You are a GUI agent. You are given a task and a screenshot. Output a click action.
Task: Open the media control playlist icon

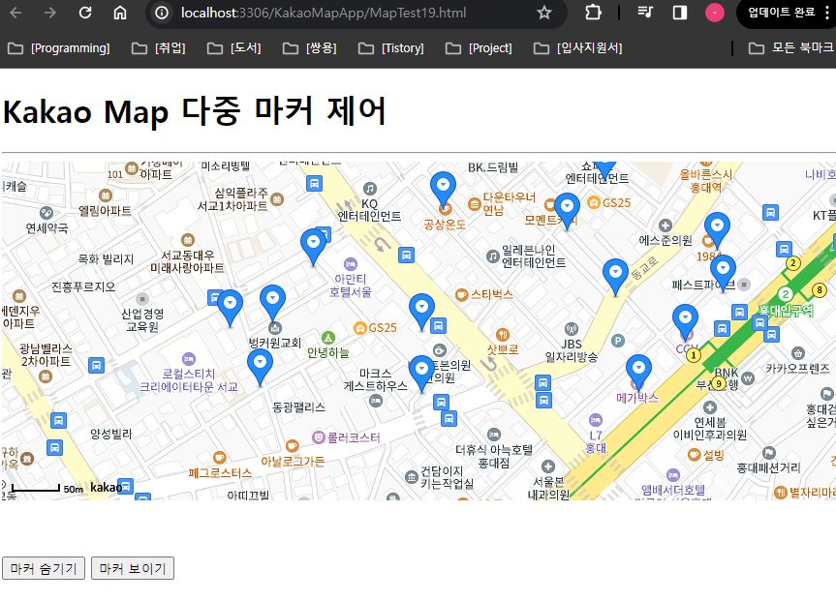click(645, 13)
